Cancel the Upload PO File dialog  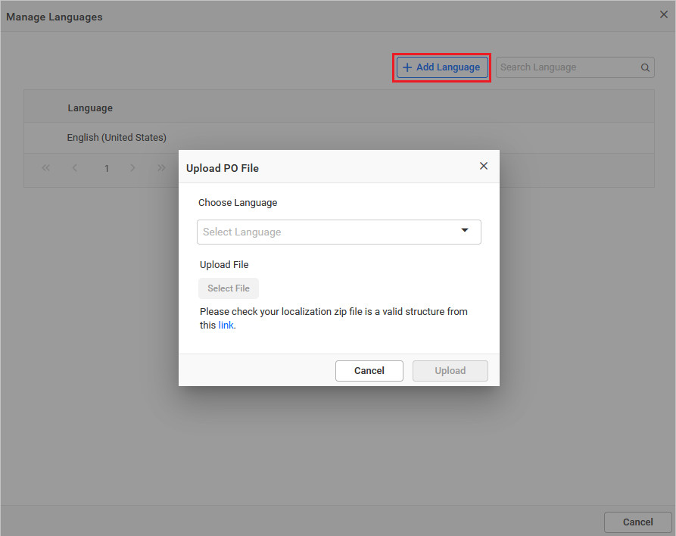click(x=369, y=370)
